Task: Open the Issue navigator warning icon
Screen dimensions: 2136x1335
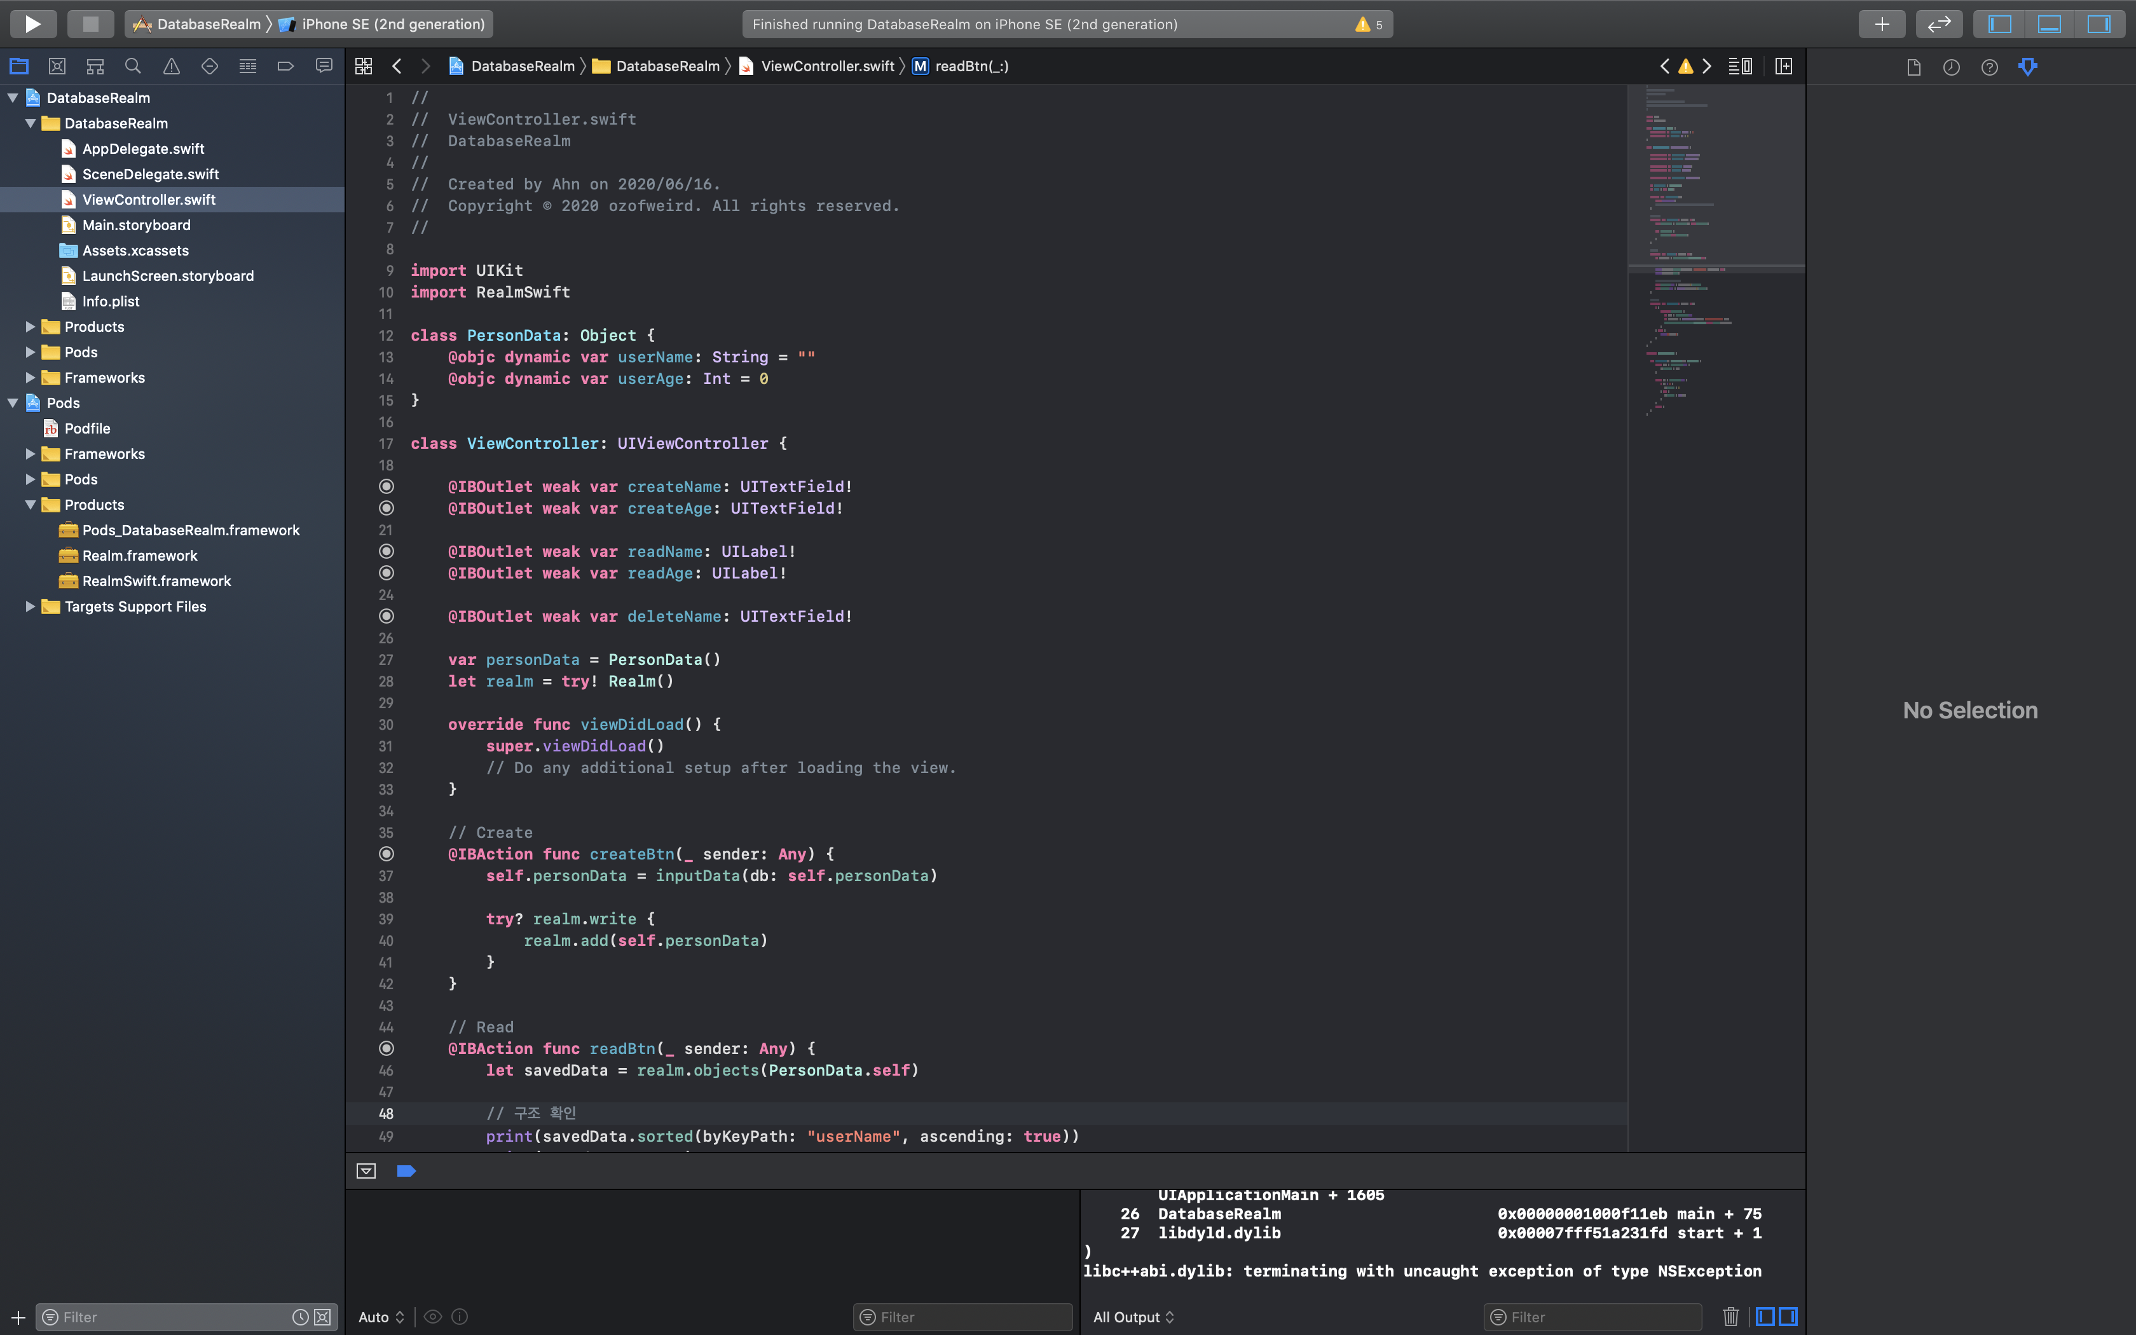Action: (x=171, y=66)
